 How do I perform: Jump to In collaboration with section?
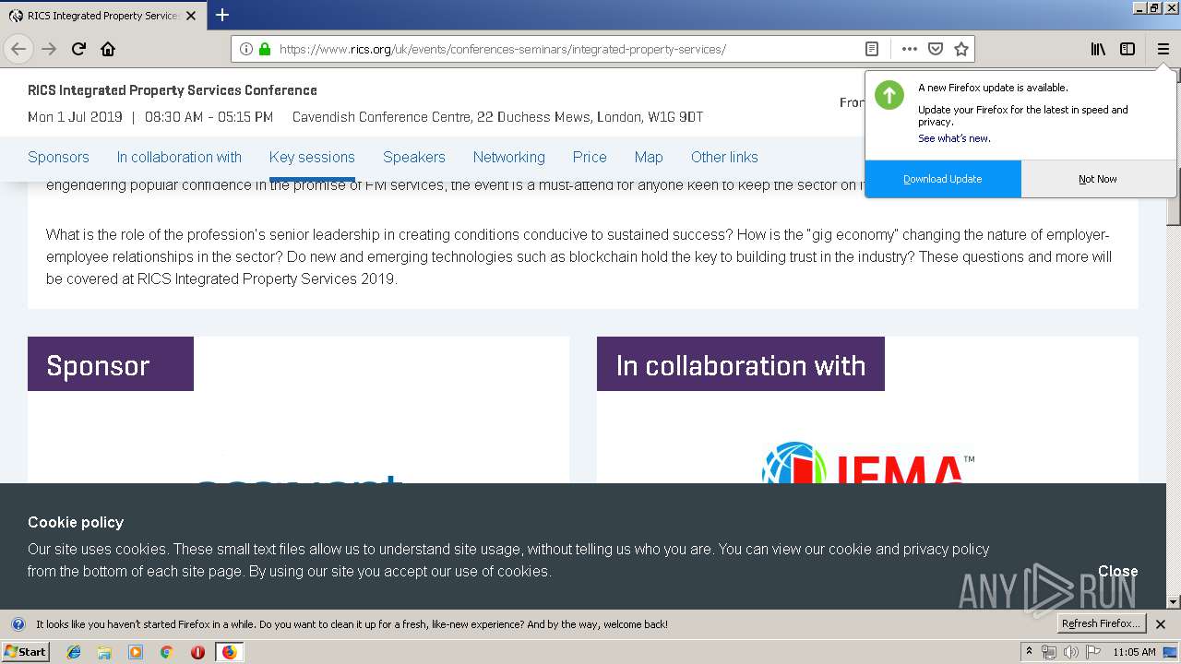179,157
